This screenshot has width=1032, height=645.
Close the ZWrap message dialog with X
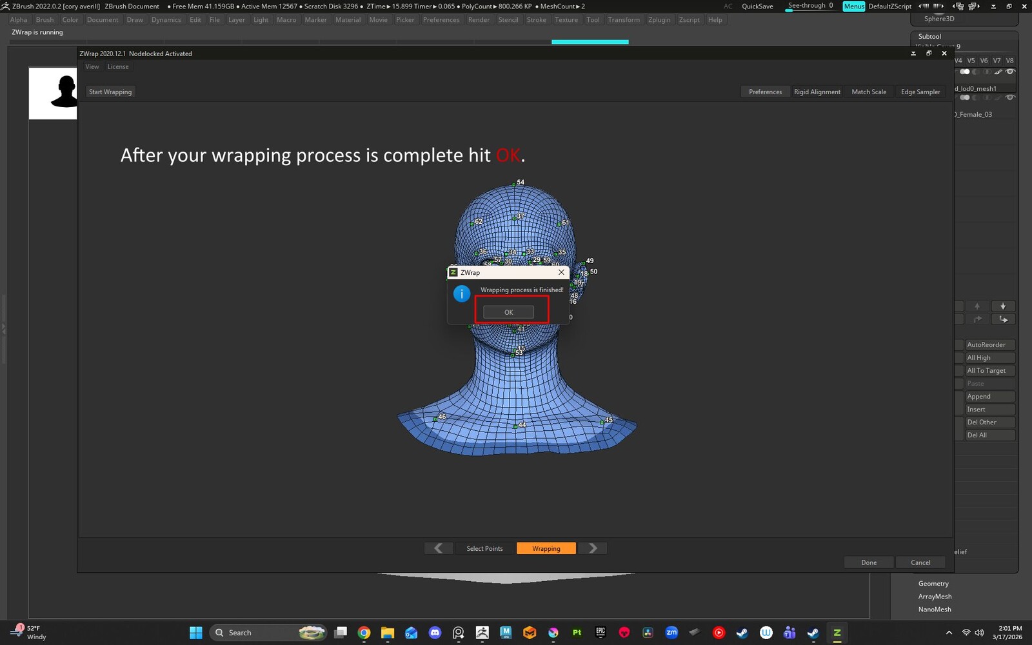561,272
